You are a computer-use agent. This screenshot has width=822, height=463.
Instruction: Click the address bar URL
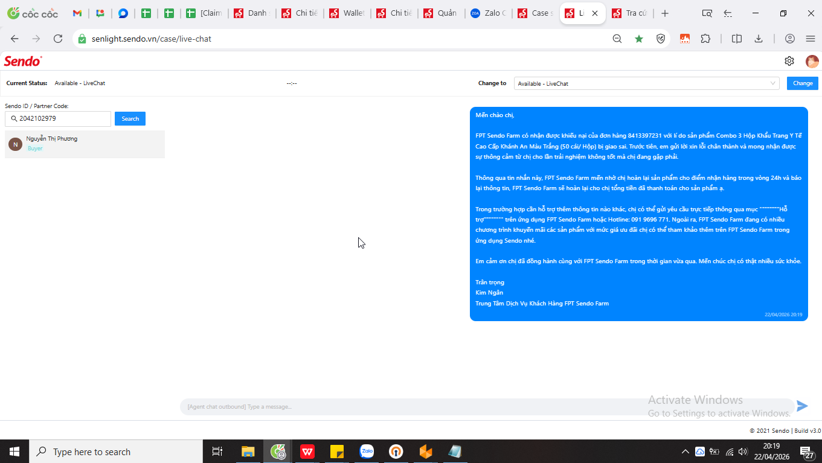(152, 39)
